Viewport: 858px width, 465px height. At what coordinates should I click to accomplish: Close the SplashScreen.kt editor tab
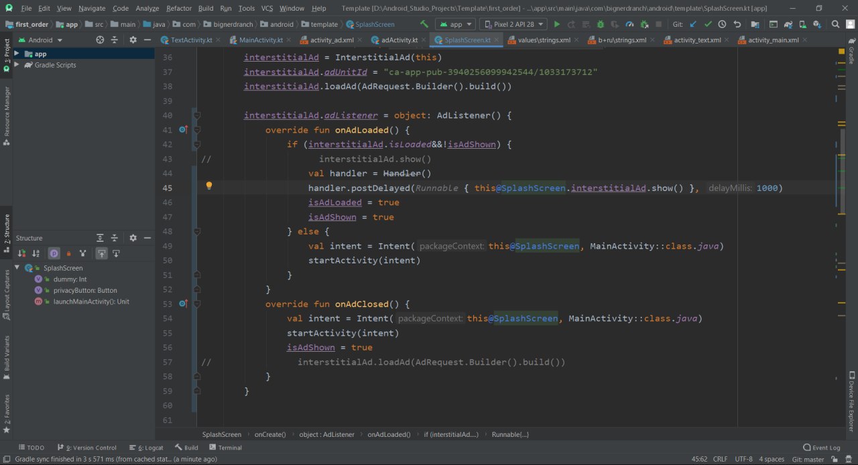click(x=497, y=40)
